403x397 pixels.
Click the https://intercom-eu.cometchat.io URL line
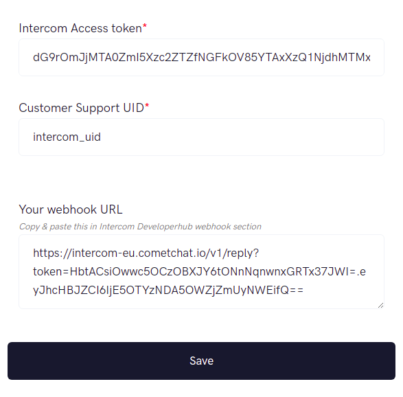point(146,253)
